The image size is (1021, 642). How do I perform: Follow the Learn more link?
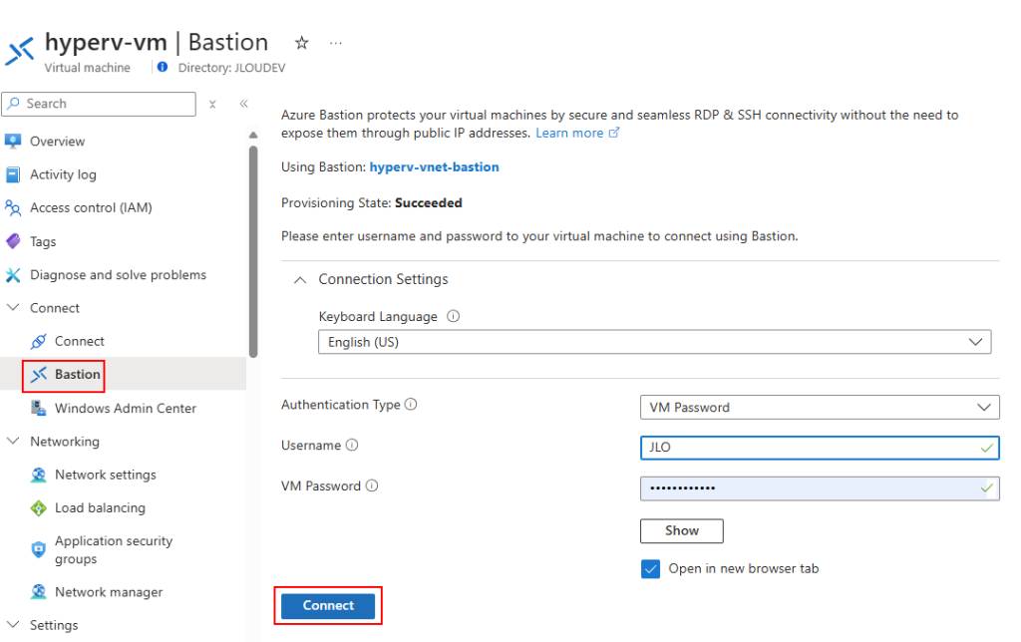pos(569,133)
